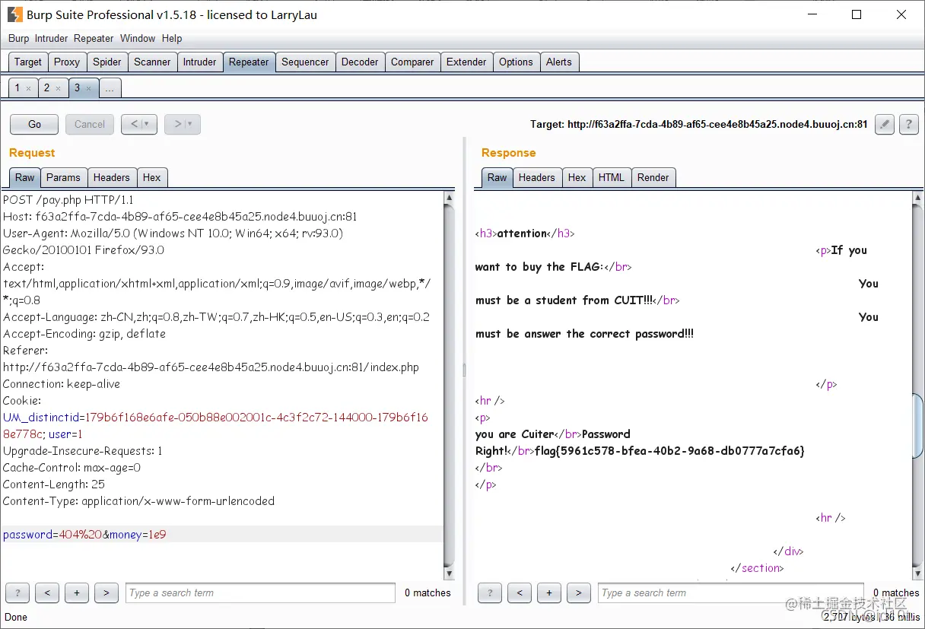Viewport: 925px width, 629px height.
Task: Select the Repeater tool tab
Action: coord(249,62)
